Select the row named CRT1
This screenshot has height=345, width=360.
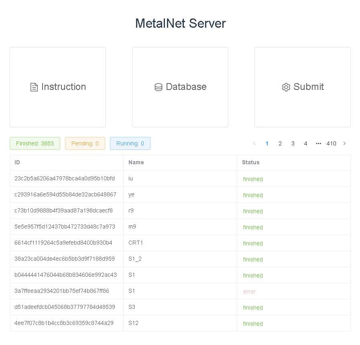pyautogui.click(x=136, y=243)
